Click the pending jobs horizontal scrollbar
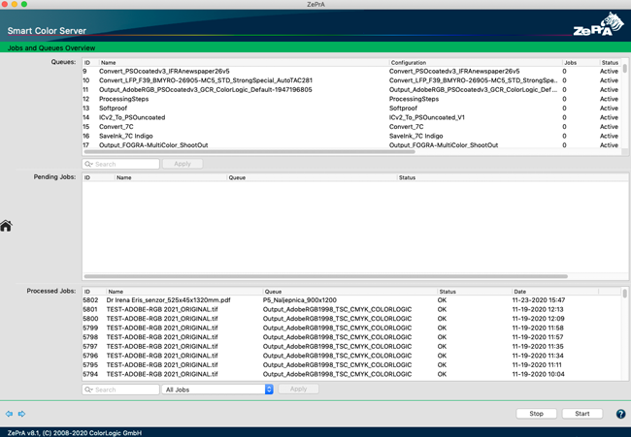The height and width of the screenshot is (437, 631). [326, 276]
